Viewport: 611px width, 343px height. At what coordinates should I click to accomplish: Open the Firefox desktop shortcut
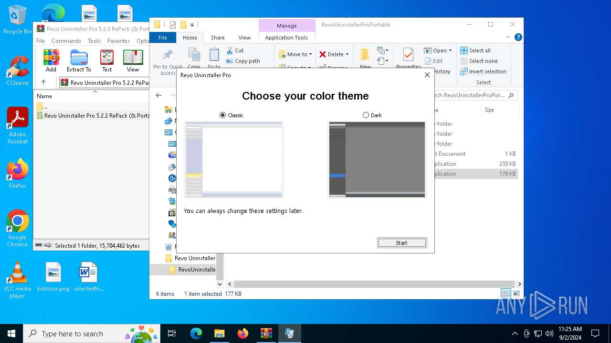click(x=18, y=173)
